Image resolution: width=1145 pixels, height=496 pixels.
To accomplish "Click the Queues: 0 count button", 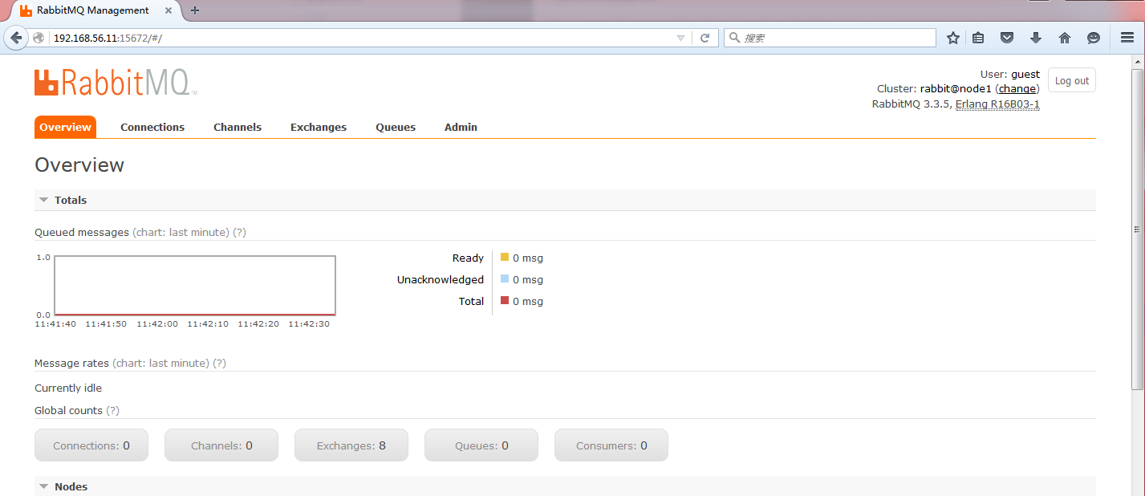I will [x=481, y=445].
